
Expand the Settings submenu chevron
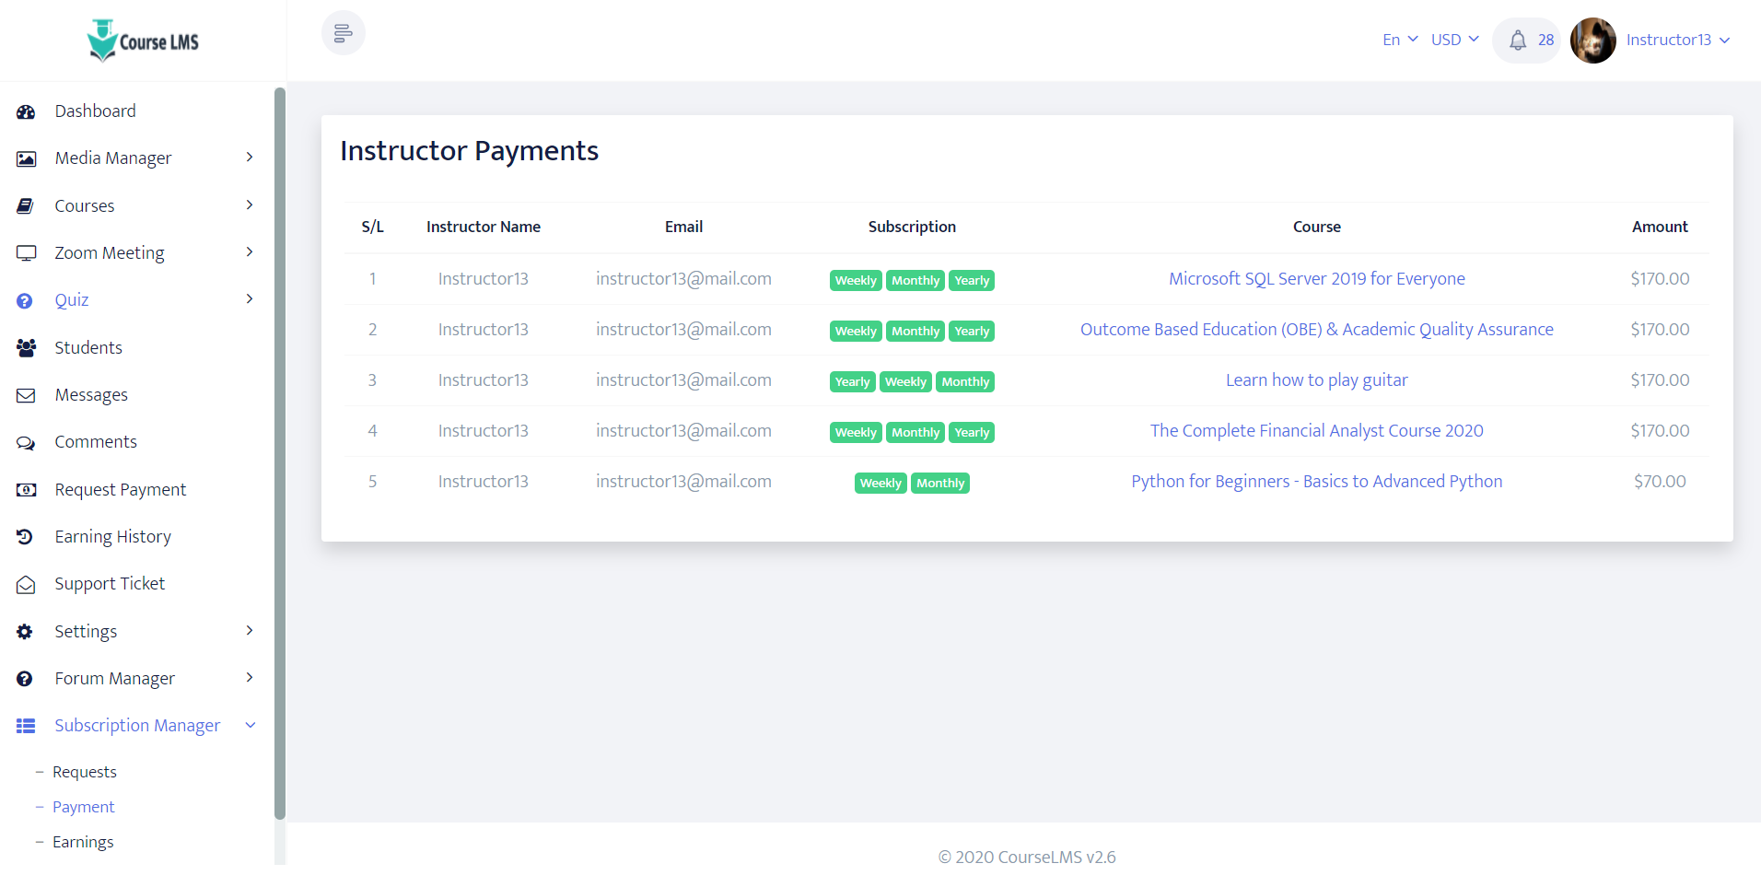[x=250, y=631]
